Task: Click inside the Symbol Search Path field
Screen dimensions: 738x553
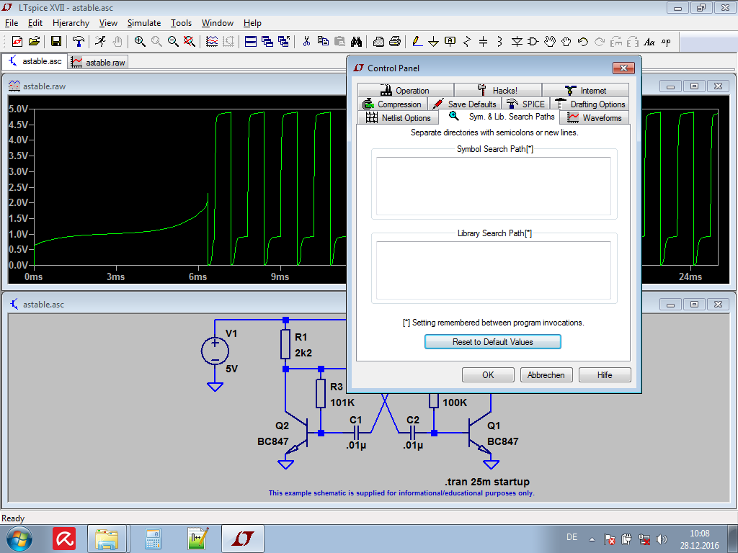Action: pyautogui.click(x=494, y=186)
